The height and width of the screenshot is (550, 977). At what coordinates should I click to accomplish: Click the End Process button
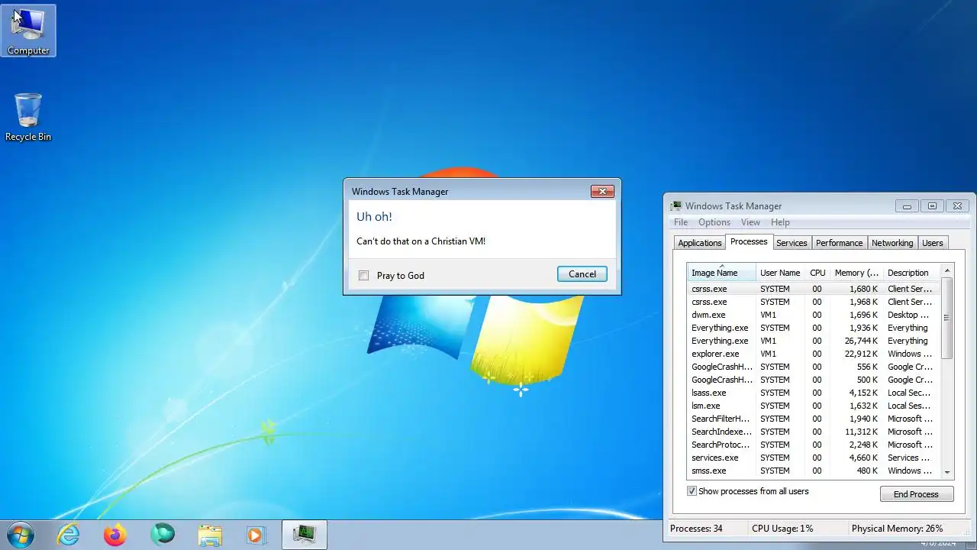pos(916,494)
